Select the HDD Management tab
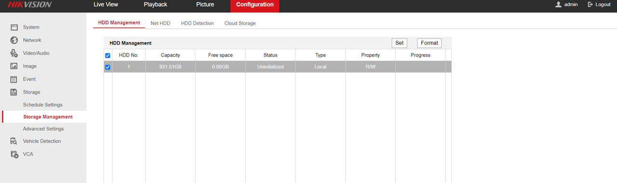 pyautogui.click(x=119, y=23)
